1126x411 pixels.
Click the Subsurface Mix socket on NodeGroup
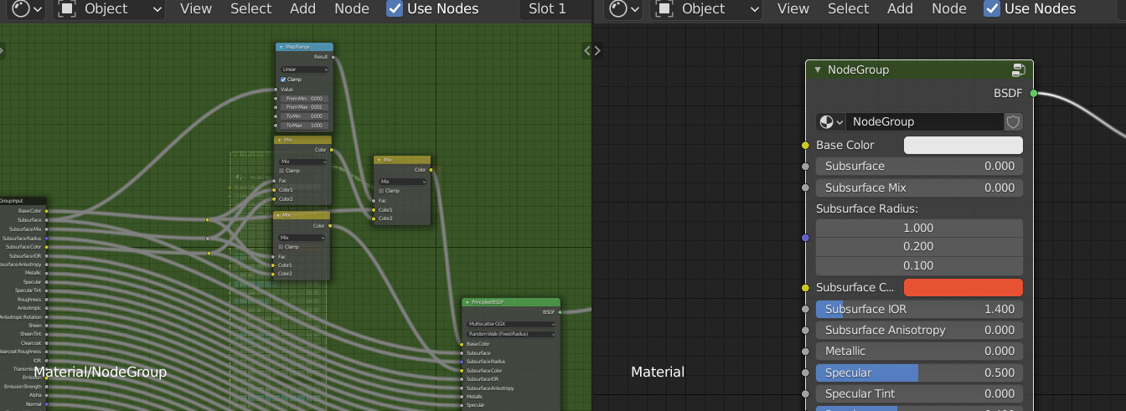tap(806, 188)
